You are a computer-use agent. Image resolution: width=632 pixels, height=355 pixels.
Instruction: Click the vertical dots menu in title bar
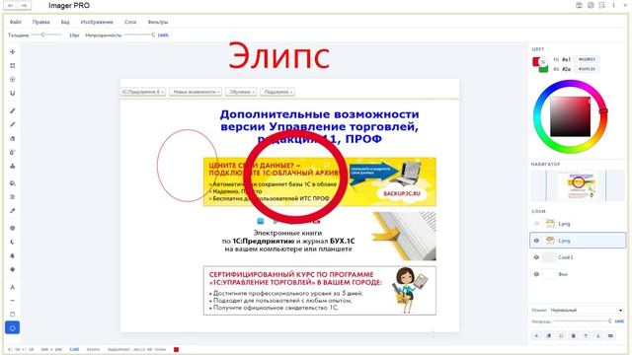pos(613,5)
